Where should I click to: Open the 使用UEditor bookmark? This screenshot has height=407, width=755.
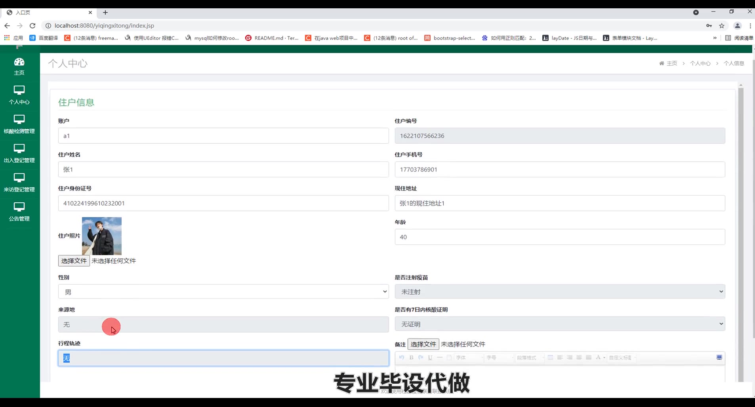coord(152,38)
